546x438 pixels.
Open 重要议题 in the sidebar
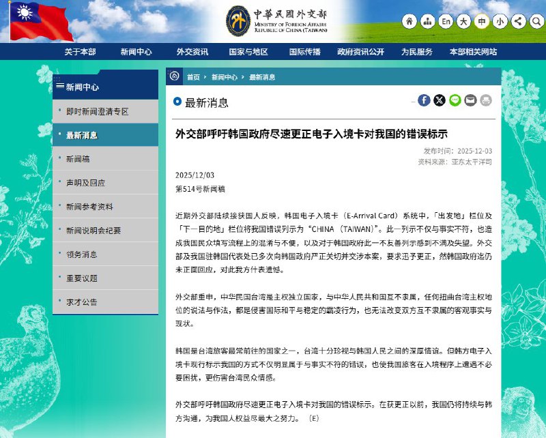pos(105,278)
